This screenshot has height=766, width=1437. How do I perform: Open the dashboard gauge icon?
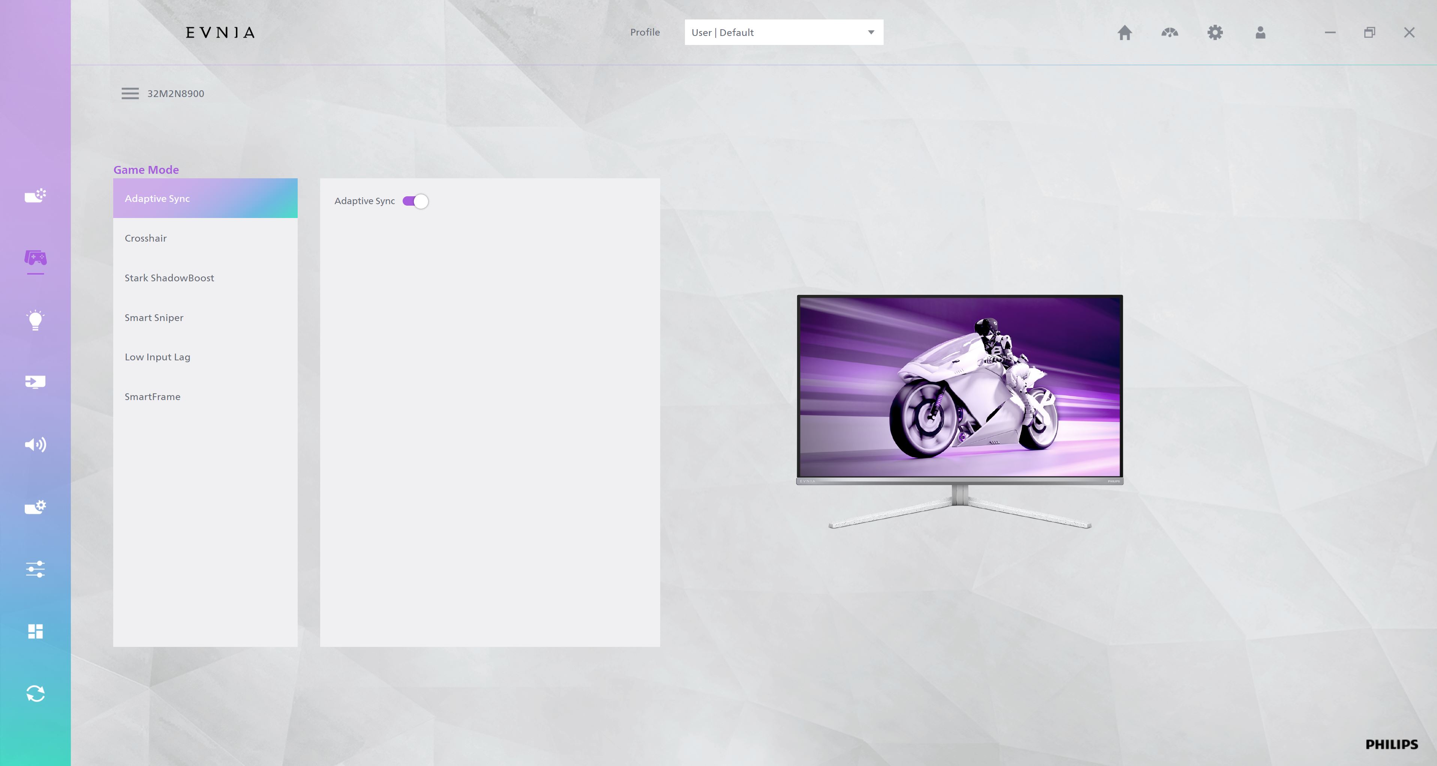click(x=1170, y=33)
